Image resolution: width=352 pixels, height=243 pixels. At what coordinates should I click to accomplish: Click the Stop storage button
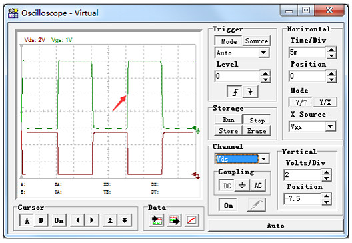(x=257, y=120)
